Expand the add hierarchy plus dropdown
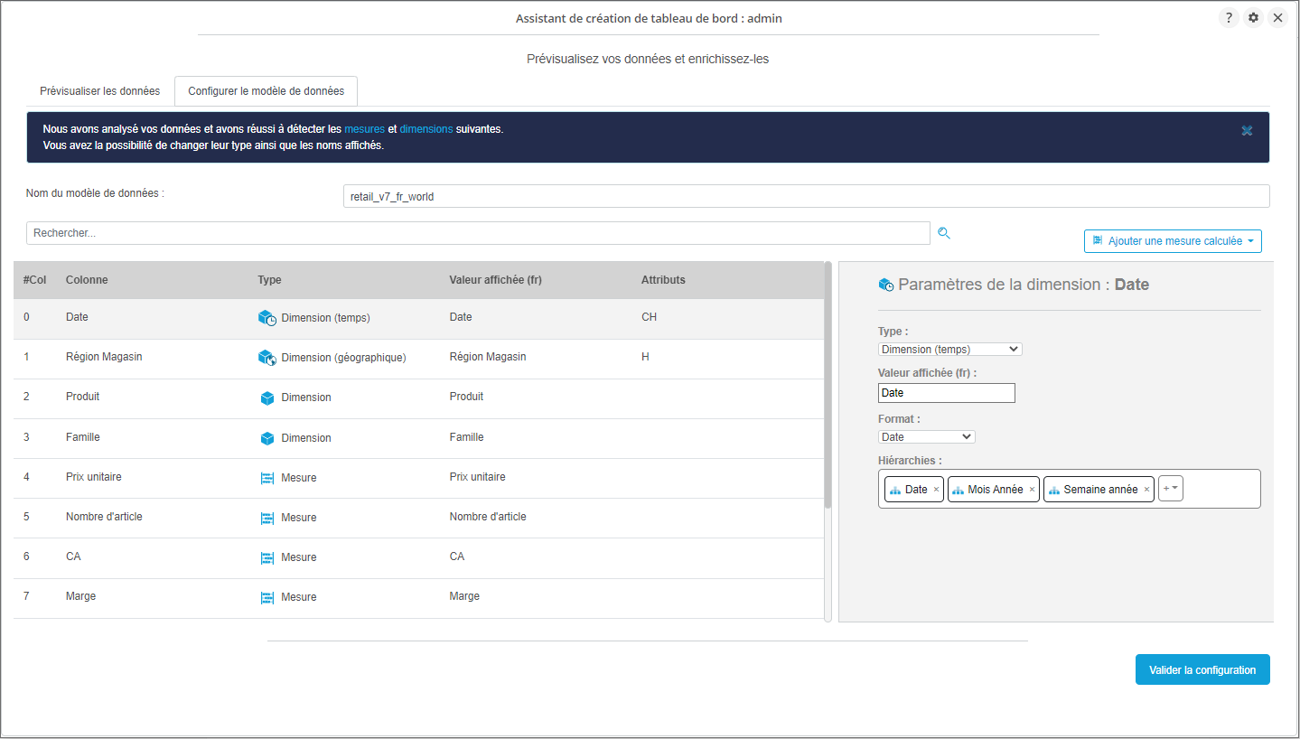 coord(1170,489)
